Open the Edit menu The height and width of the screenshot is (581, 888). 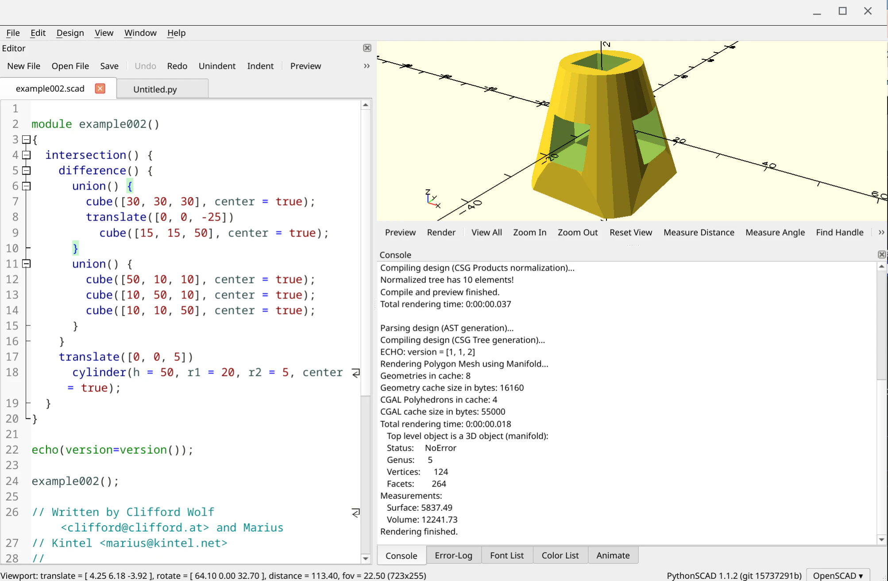38,33
